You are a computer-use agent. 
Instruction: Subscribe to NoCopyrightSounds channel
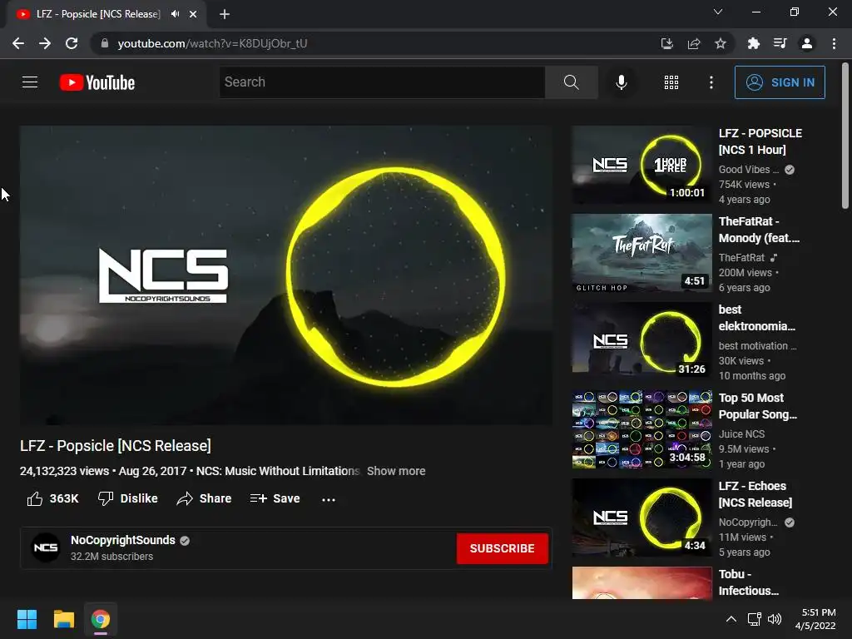click(502, 548)
